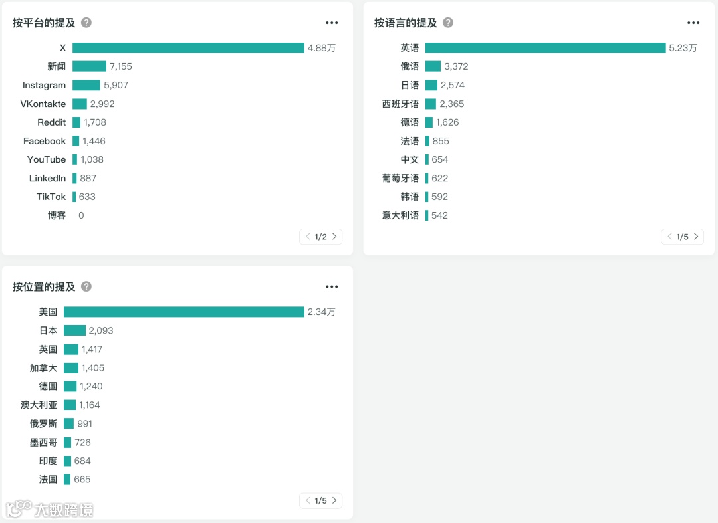Open more options menu for 按位置的提及
718x523 pixels.
[332, 286]
